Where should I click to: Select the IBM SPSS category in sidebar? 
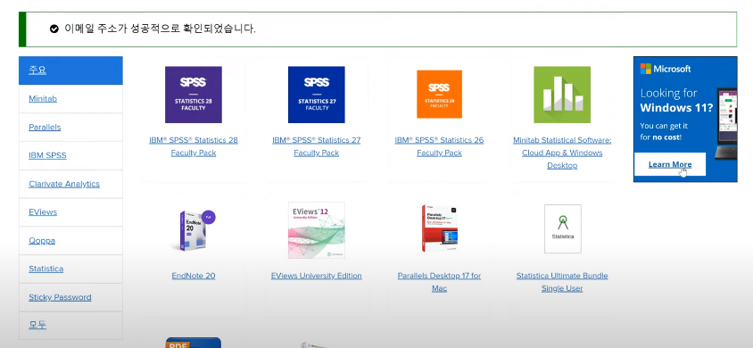(70, 155)
